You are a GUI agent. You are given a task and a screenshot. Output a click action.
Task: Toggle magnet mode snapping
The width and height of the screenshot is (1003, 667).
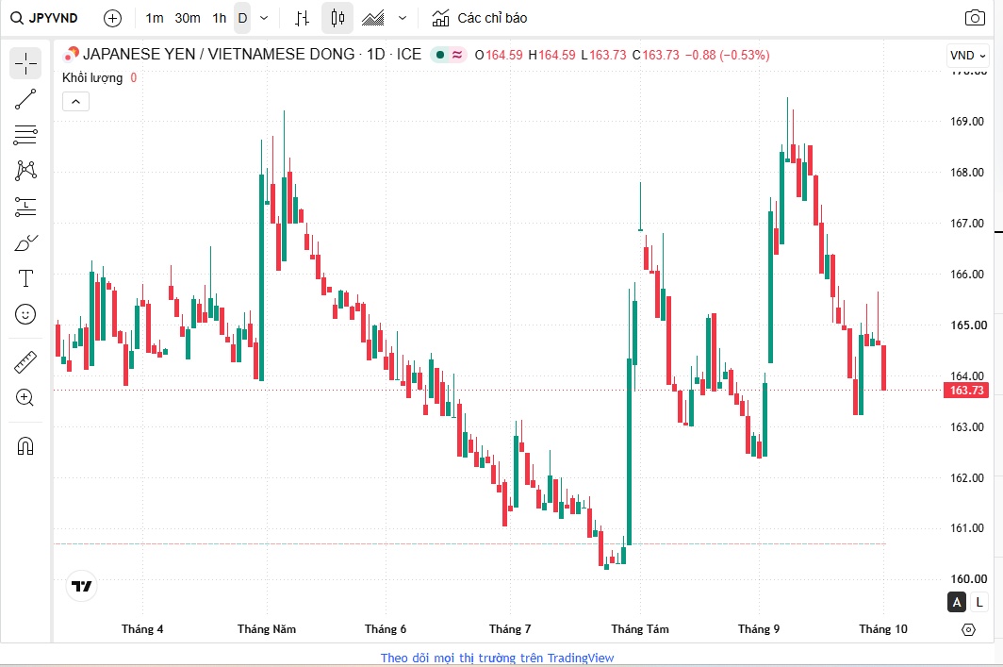pos(25,445)
